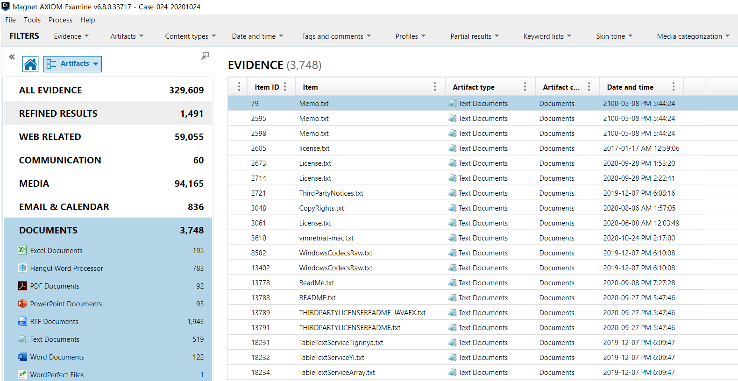738x381 pixels.
Task: Click document icon in README.txt row
Action: (x=452, y=297)
